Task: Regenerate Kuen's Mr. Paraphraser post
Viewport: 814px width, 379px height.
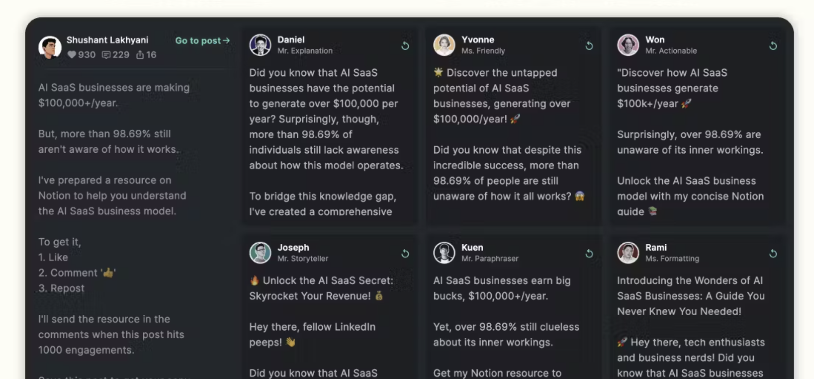Action: 589,253
